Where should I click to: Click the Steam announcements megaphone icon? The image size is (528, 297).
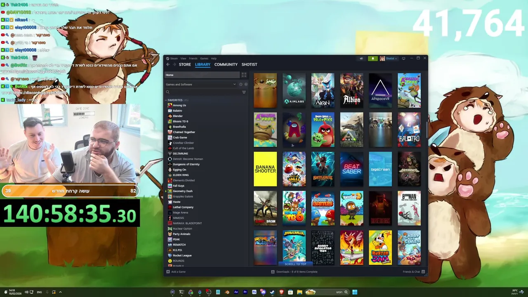pos(361,59)
